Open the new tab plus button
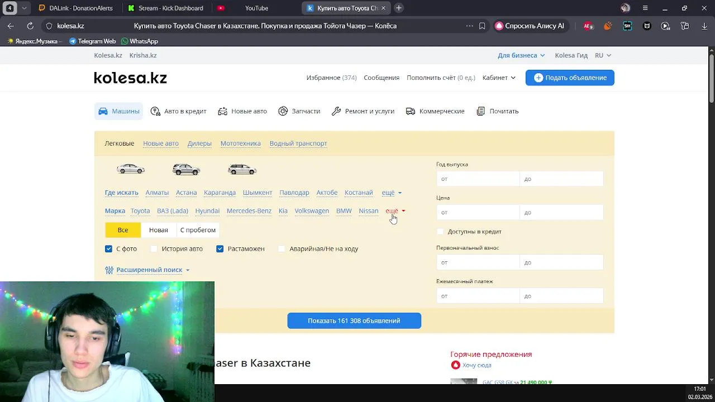This screenshot has height=402, width=715. (x=399, y=8)
